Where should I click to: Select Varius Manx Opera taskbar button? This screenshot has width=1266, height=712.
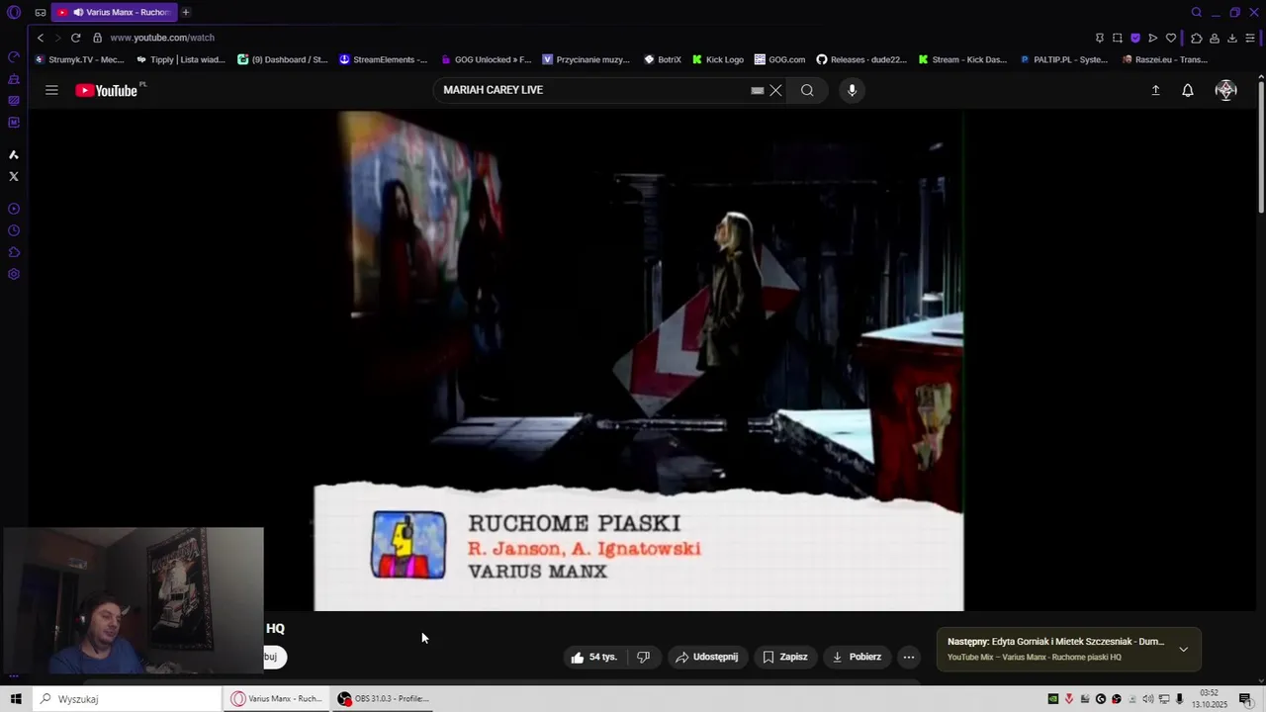coord(277,699)
